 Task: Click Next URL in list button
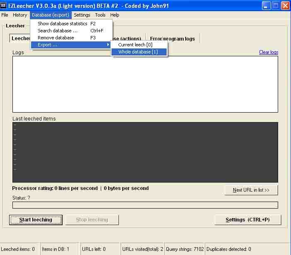pos(251,190)
